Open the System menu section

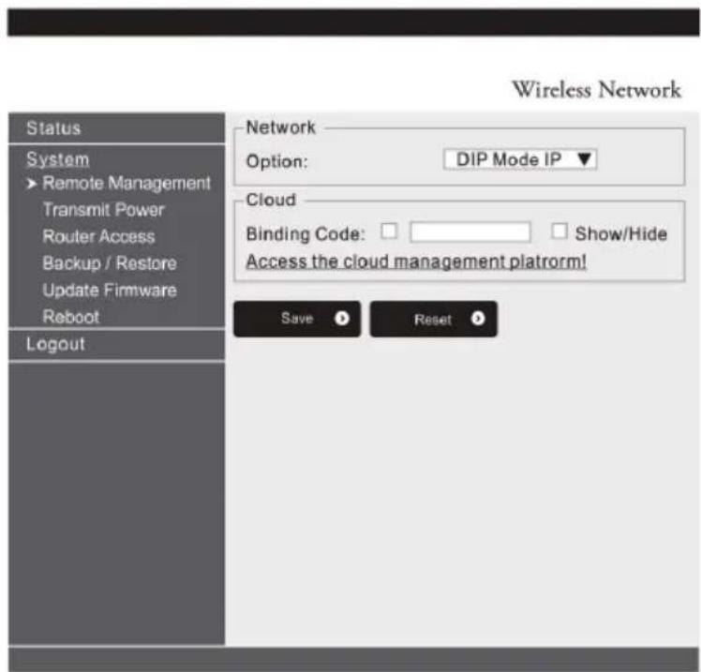pos(58,159)
